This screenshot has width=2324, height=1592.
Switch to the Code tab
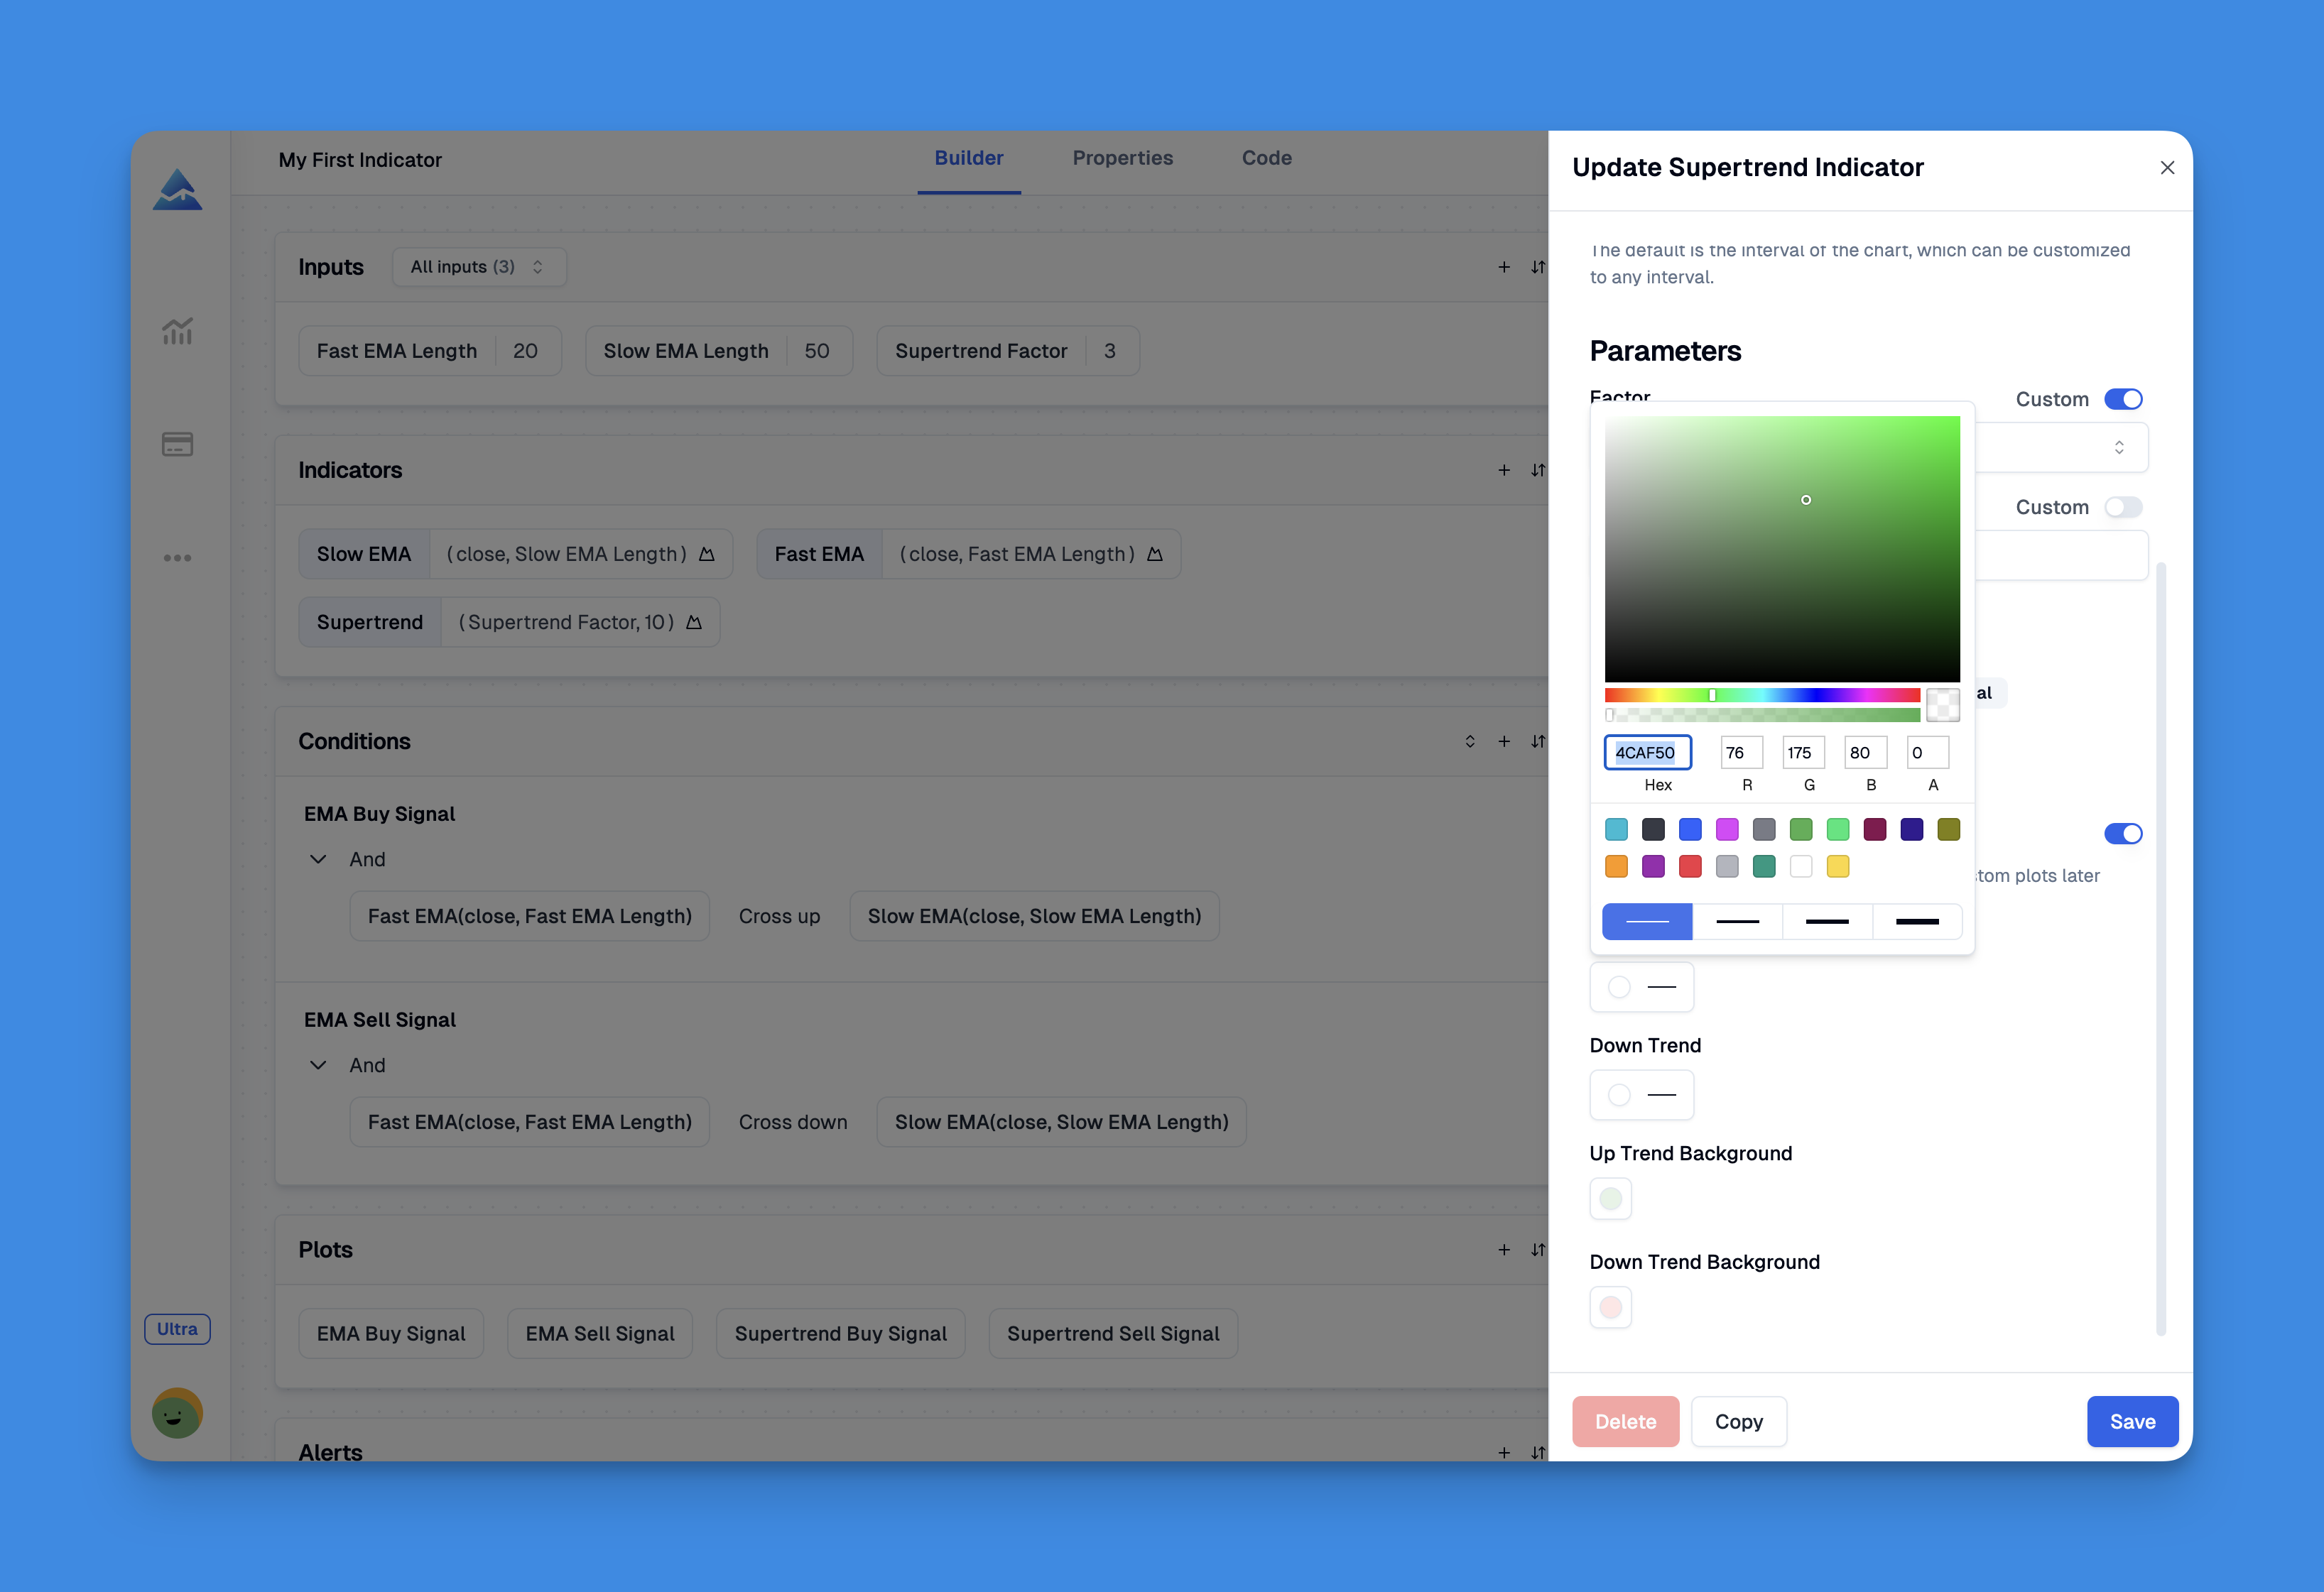click(1267, 158)
